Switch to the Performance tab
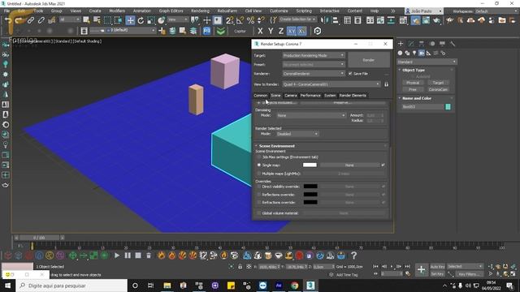The image size is (520, 292). [310, 96]
